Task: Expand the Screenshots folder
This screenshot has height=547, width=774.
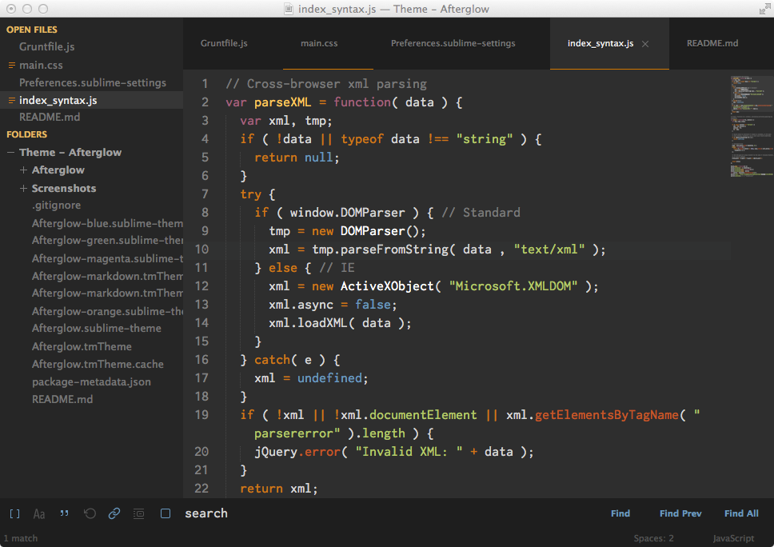Action: tap(24, 189)
